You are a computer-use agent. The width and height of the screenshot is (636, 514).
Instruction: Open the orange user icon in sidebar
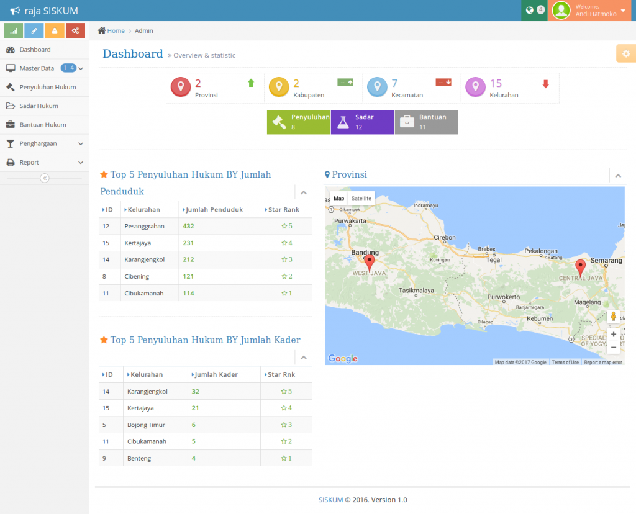coord(55,30)
